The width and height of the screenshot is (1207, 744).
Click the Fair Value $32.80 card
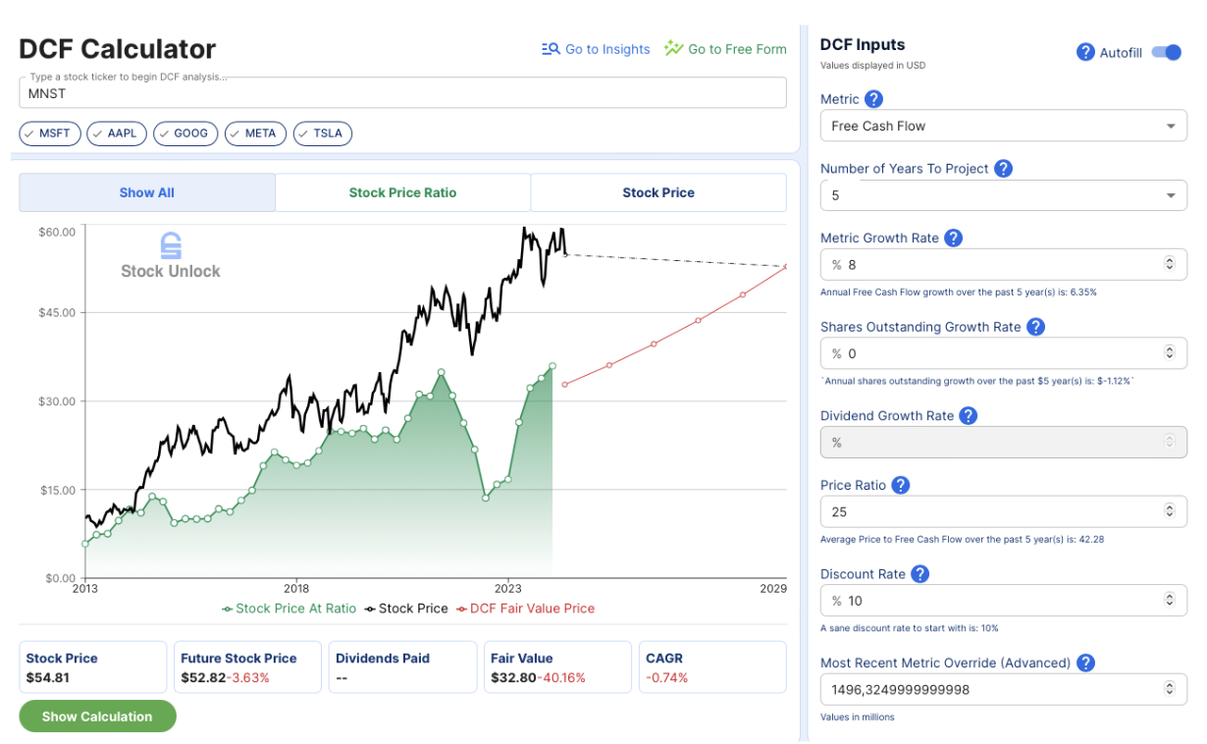click(557, 667)
